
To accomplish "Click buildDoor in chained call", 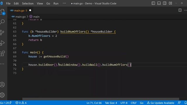I will click(x=46, y=65).
